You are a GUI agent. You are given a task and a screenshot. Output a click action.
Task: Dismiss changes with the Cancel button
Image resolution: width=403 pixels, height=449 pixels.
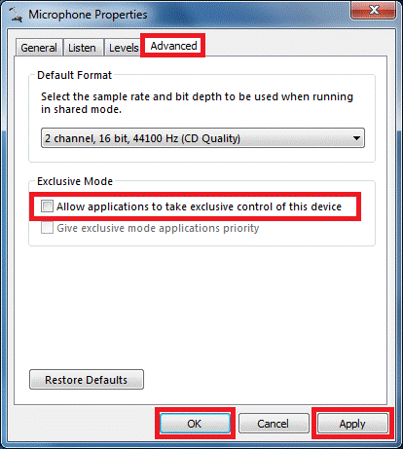(274, 424)
